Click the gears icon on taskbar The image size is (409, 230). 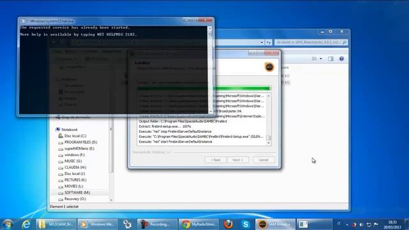point(127,224)
